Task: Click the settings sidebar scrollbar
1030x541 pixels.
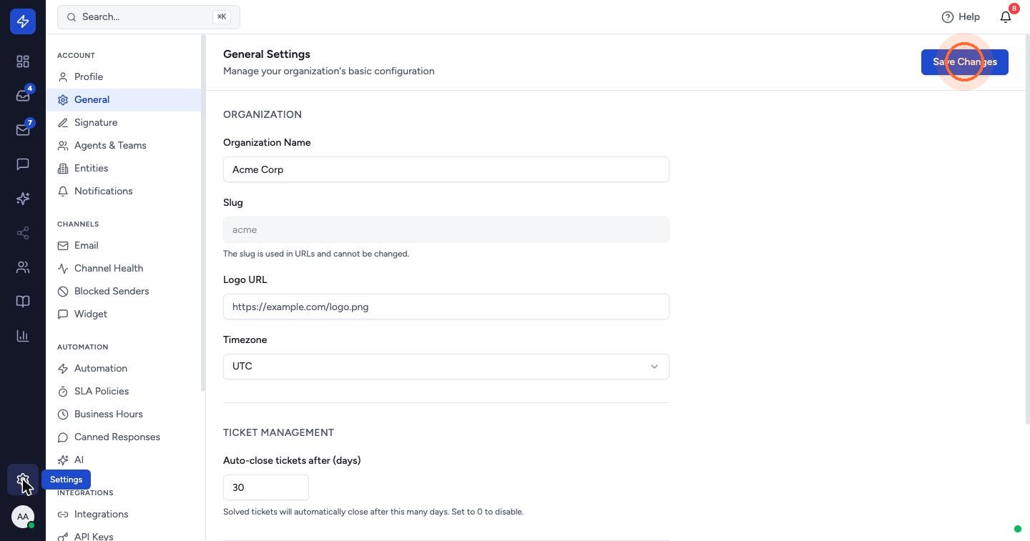Action: pos(203,213)
